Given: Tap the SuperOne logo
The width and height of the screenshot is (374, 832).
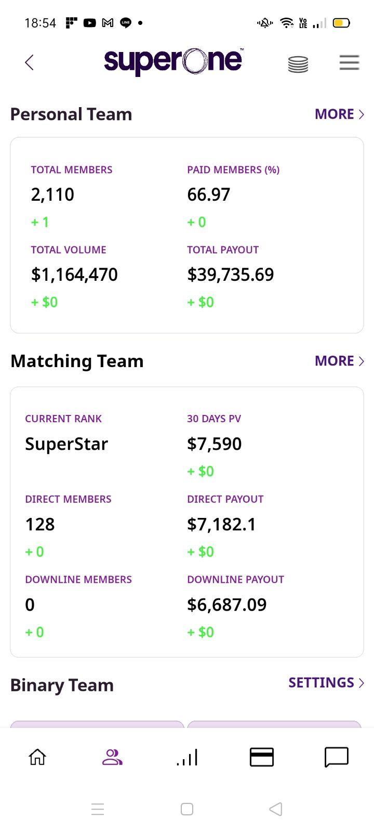Looking at the screenshot, I should (173, 61).
